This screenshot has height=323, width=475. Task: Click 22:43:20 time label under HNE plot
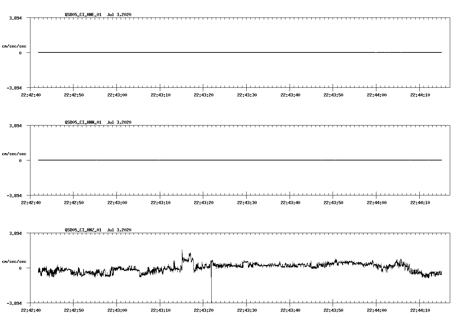pos(204,95)
